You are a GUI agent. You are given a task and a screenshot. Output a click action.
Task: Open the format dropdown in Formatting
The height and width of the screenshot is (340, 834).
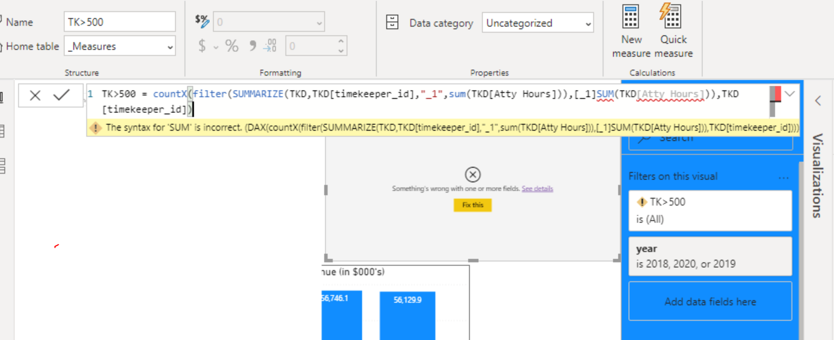[x=269, y=22]
